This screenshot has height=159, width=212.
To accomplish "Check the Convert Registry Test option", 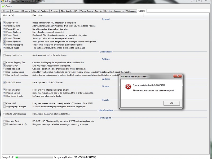I will 4,63.
